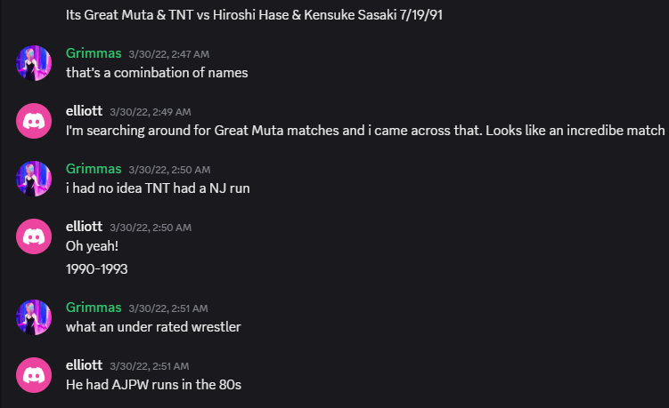Open the elliott username above the AJPW runs message
The height and width of the screenshot is (408, 669).
(x=84, y=365)
